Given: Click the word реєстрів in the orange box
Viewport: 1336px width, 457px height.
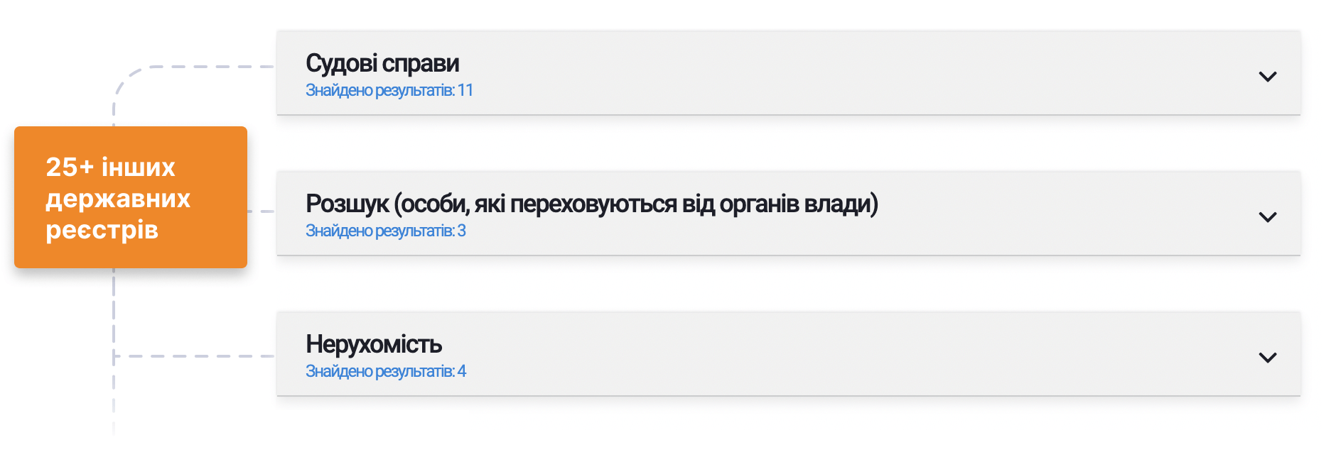Looking at the screenshot, I should (x=102, y=230).
